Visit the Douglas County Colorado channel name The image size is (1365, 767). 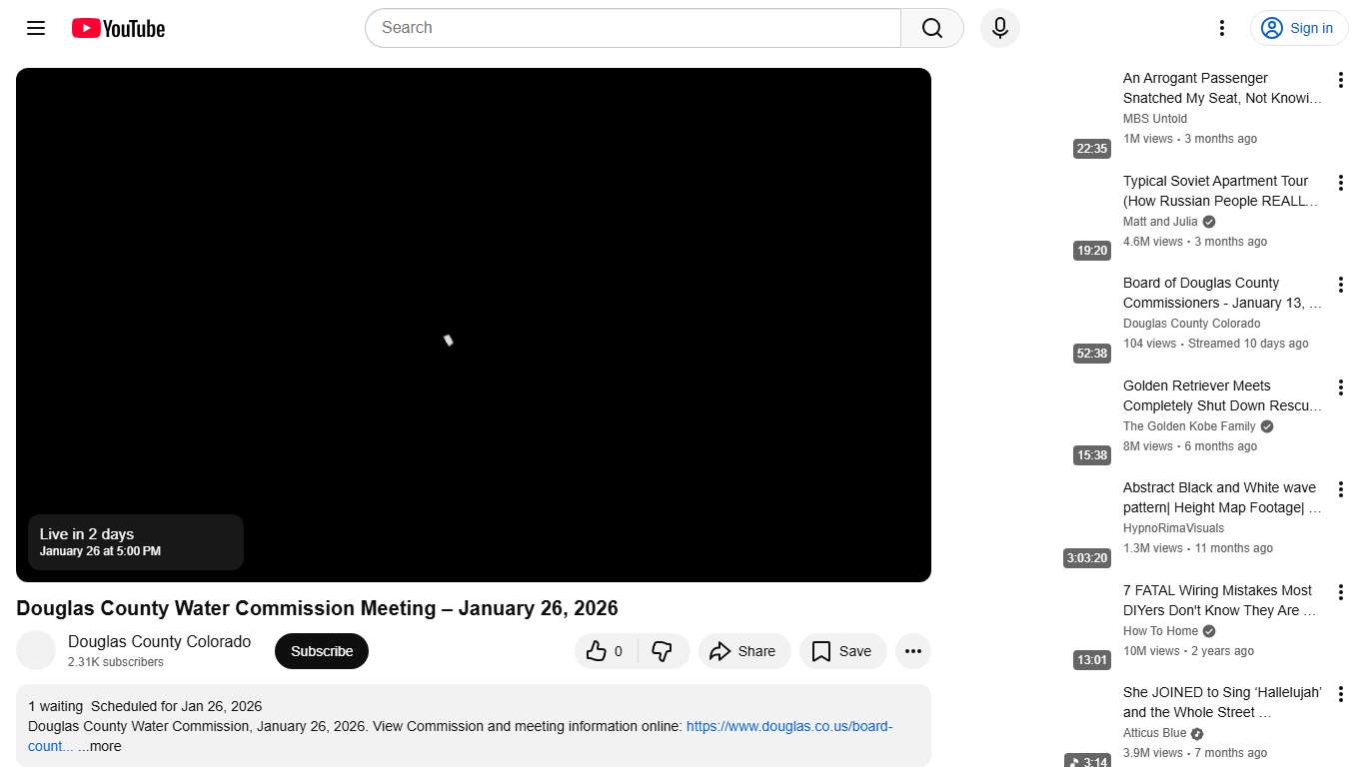point(159,641)
